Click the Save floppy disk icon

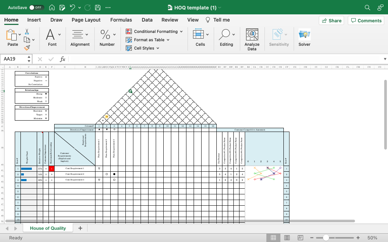coord(98,8)
